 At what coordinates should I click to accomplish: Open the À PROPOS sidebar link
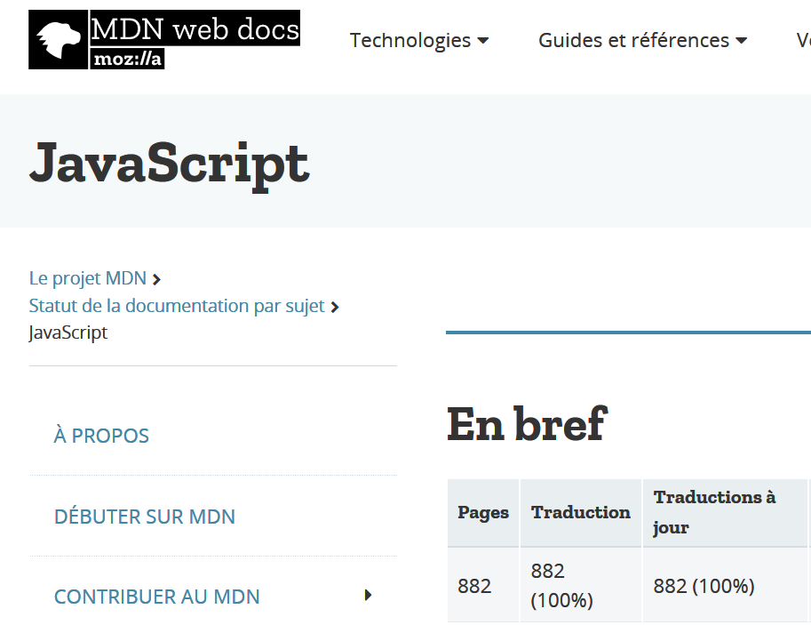point(101,436)
